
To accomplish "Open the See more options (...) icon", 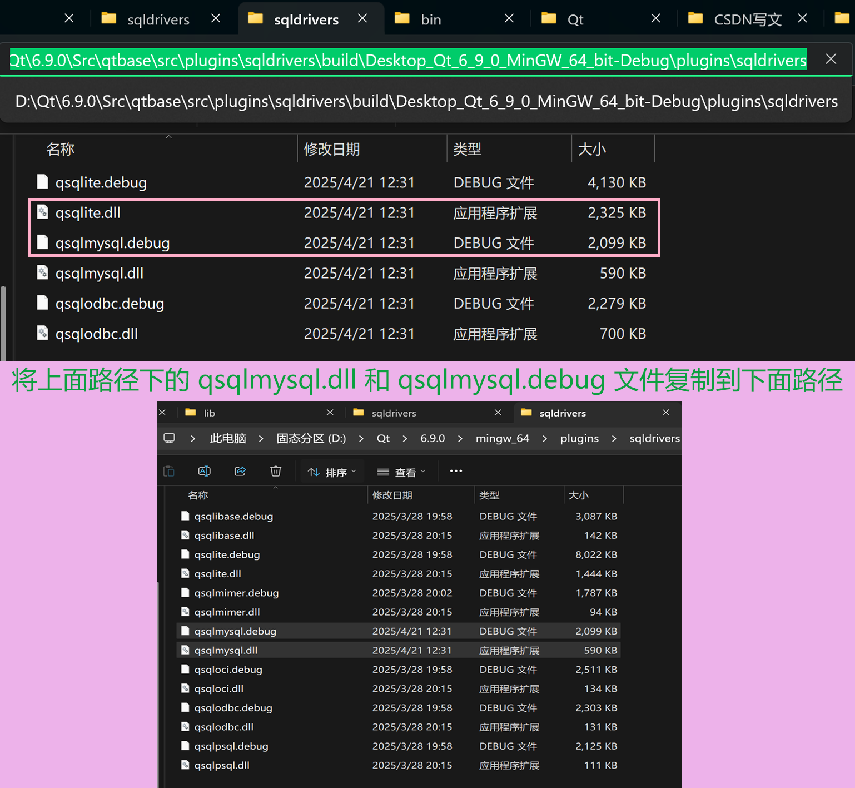I will tap(456, 471).
